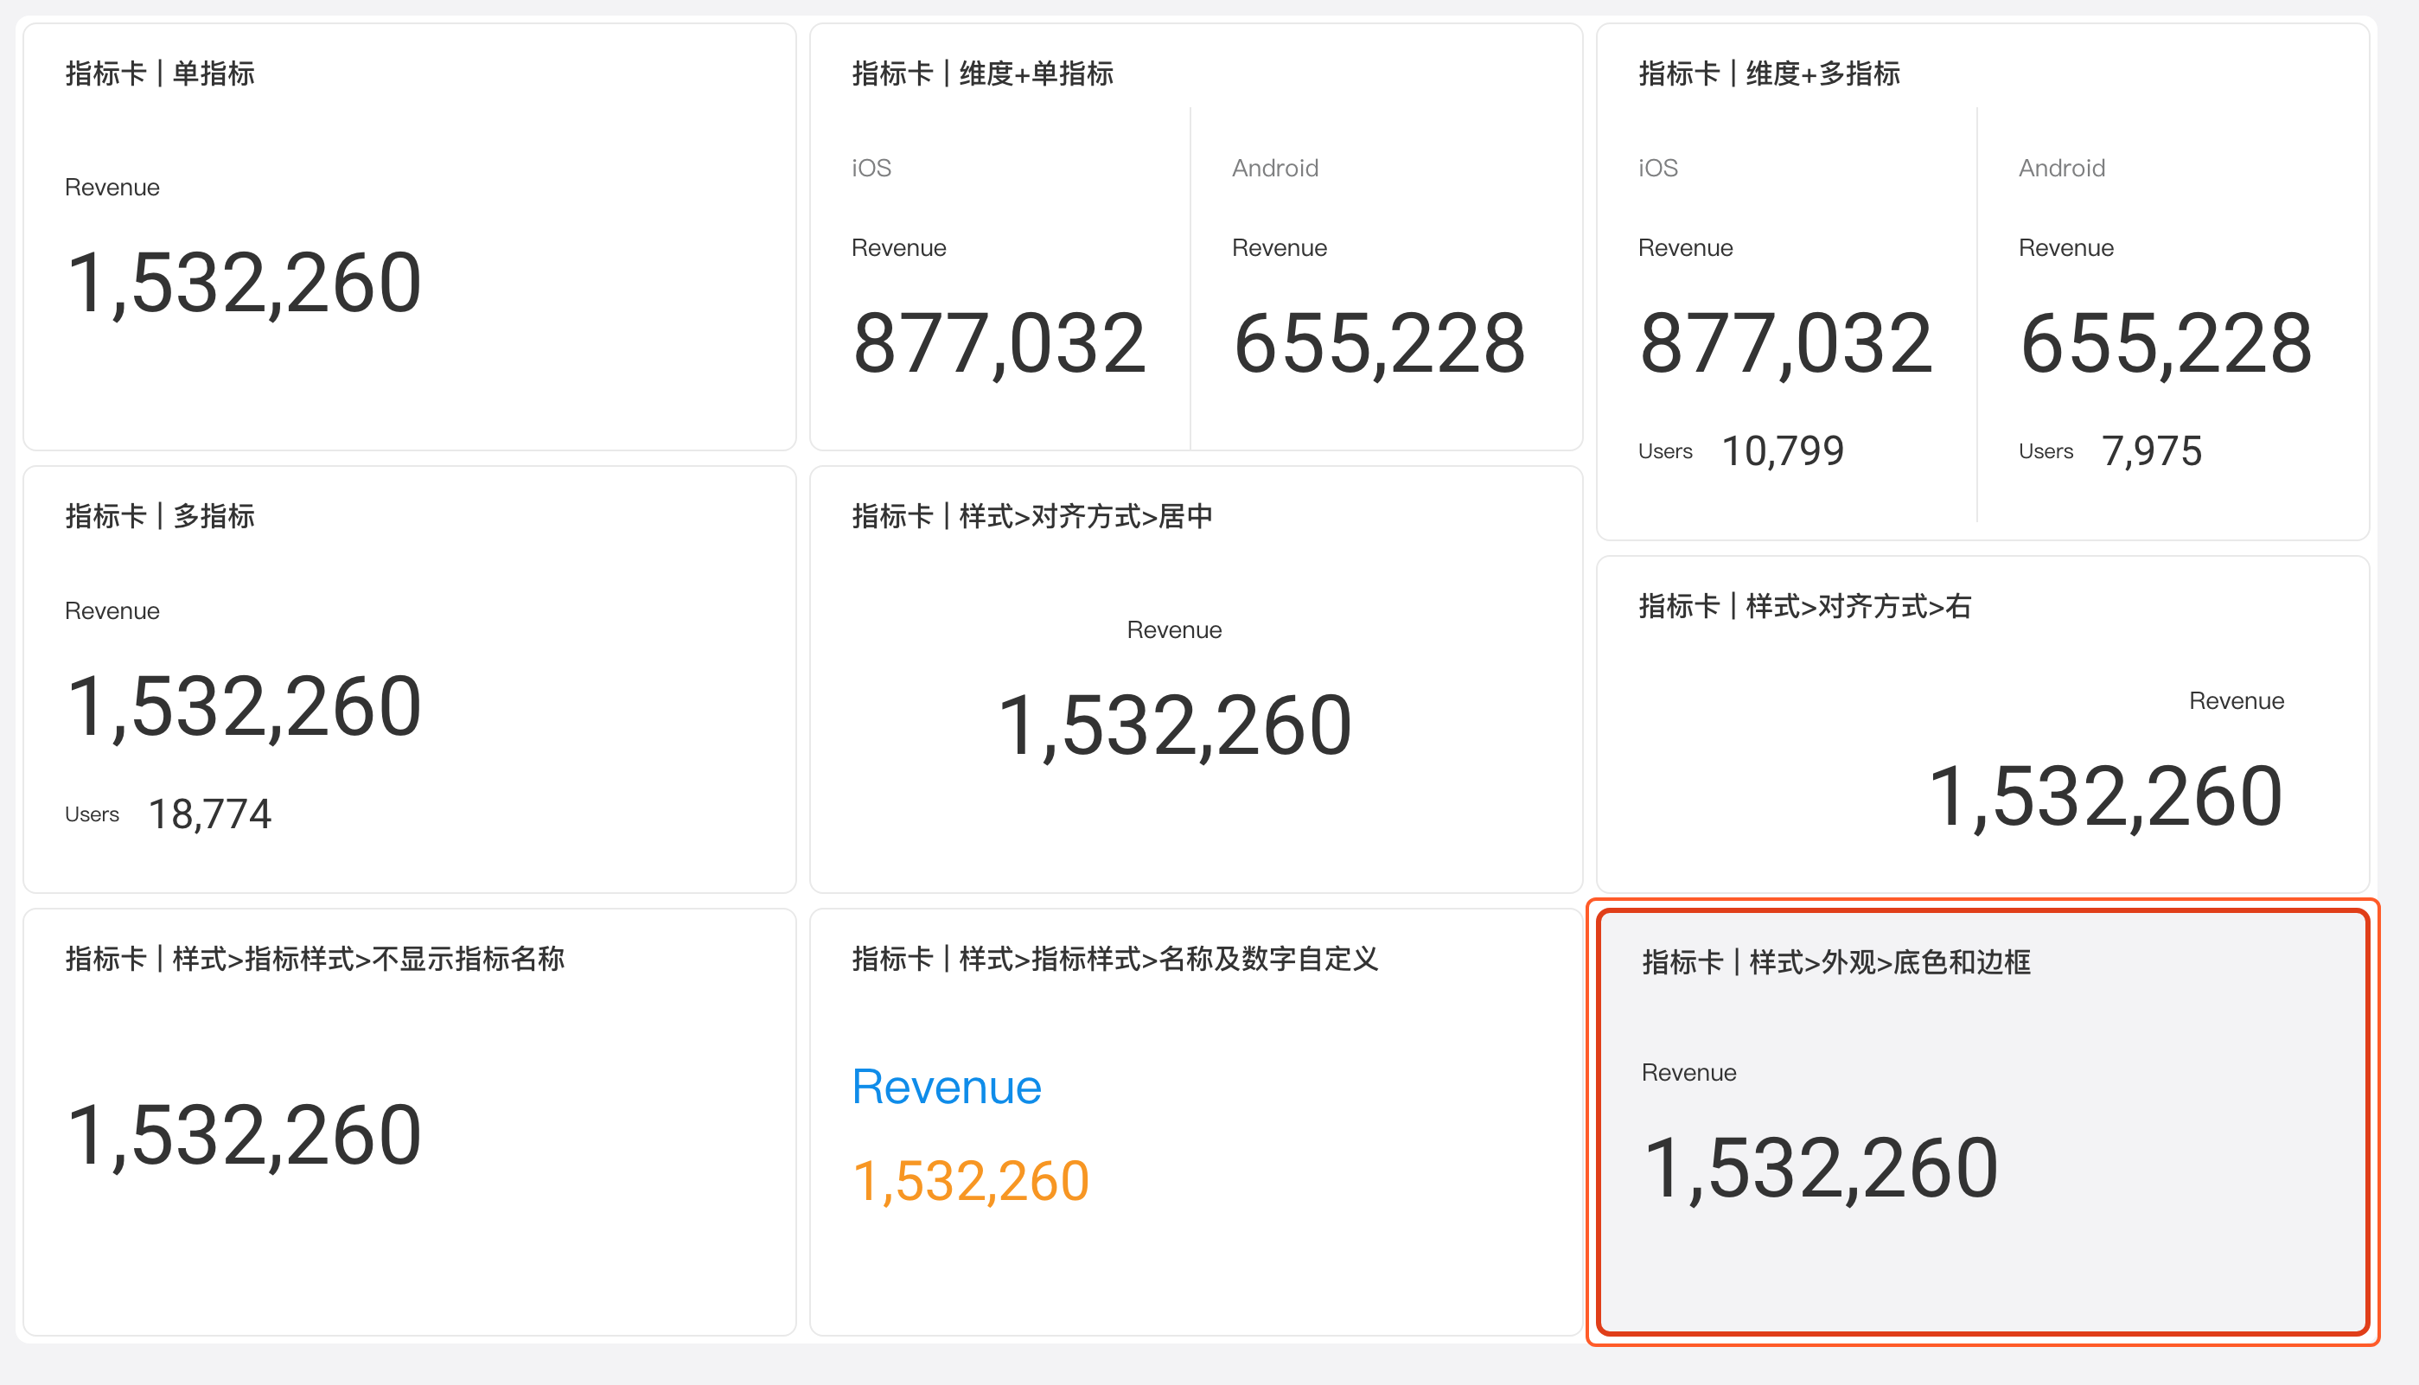This screenshot has height=1385, width=2419.
Task: Click the blue Revenue label
Action: click(x=947, y=1088)
